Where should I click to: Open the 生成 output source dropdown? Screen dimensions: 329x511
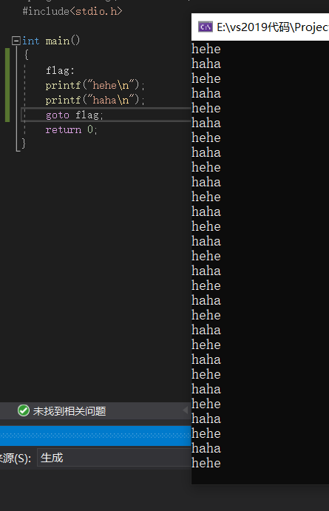click(x=114, y=458)
